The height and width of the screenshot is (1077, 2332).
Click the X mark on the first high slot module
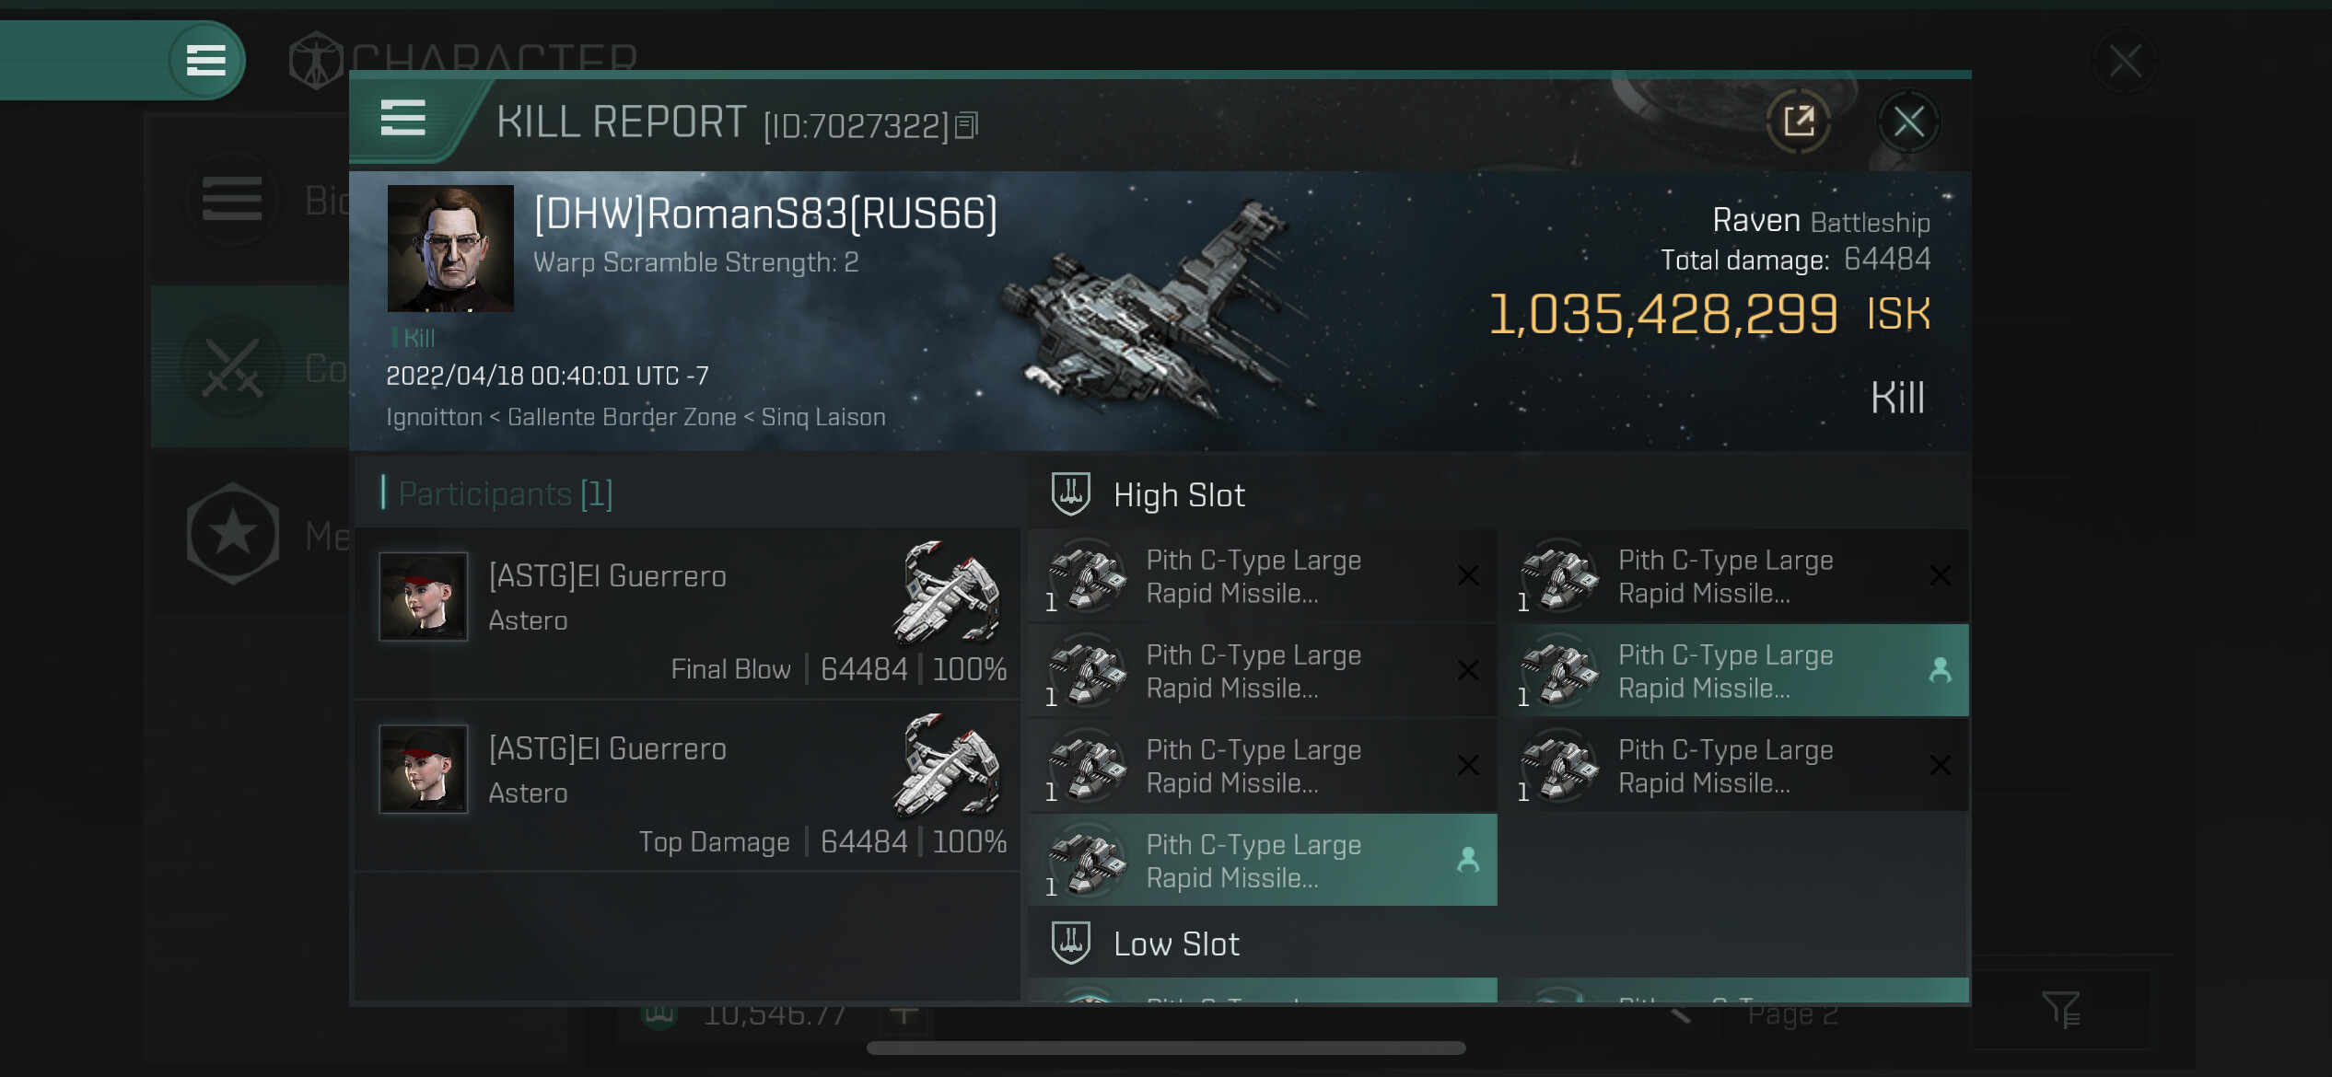1468,576
